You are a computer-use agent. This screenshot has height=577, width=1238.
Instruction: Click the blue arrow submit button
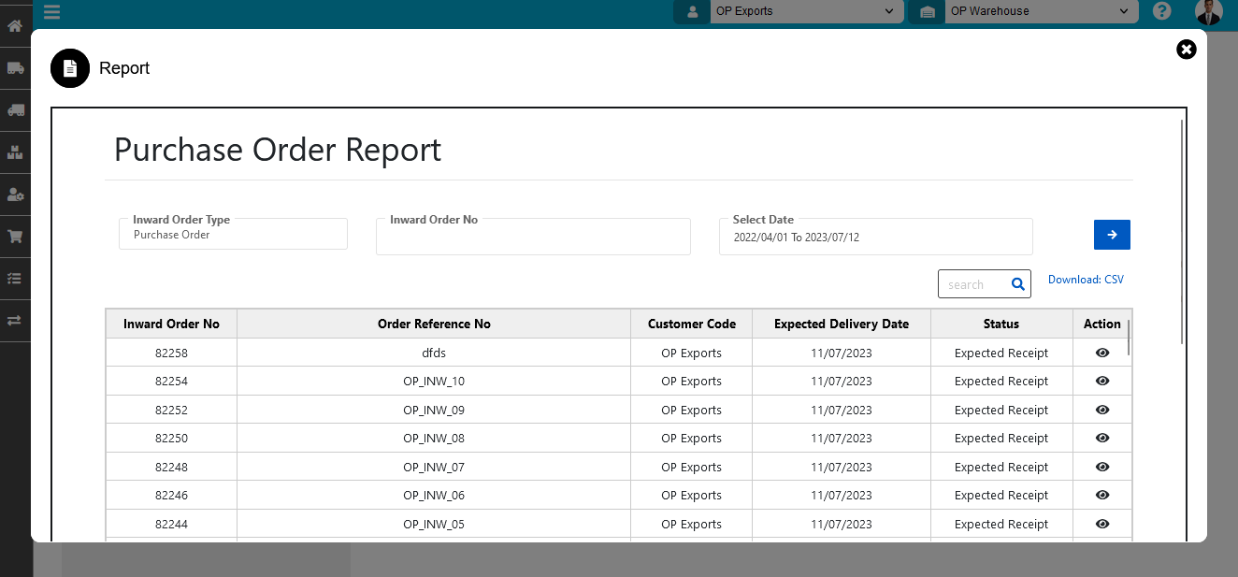(x=1112, y=235)
